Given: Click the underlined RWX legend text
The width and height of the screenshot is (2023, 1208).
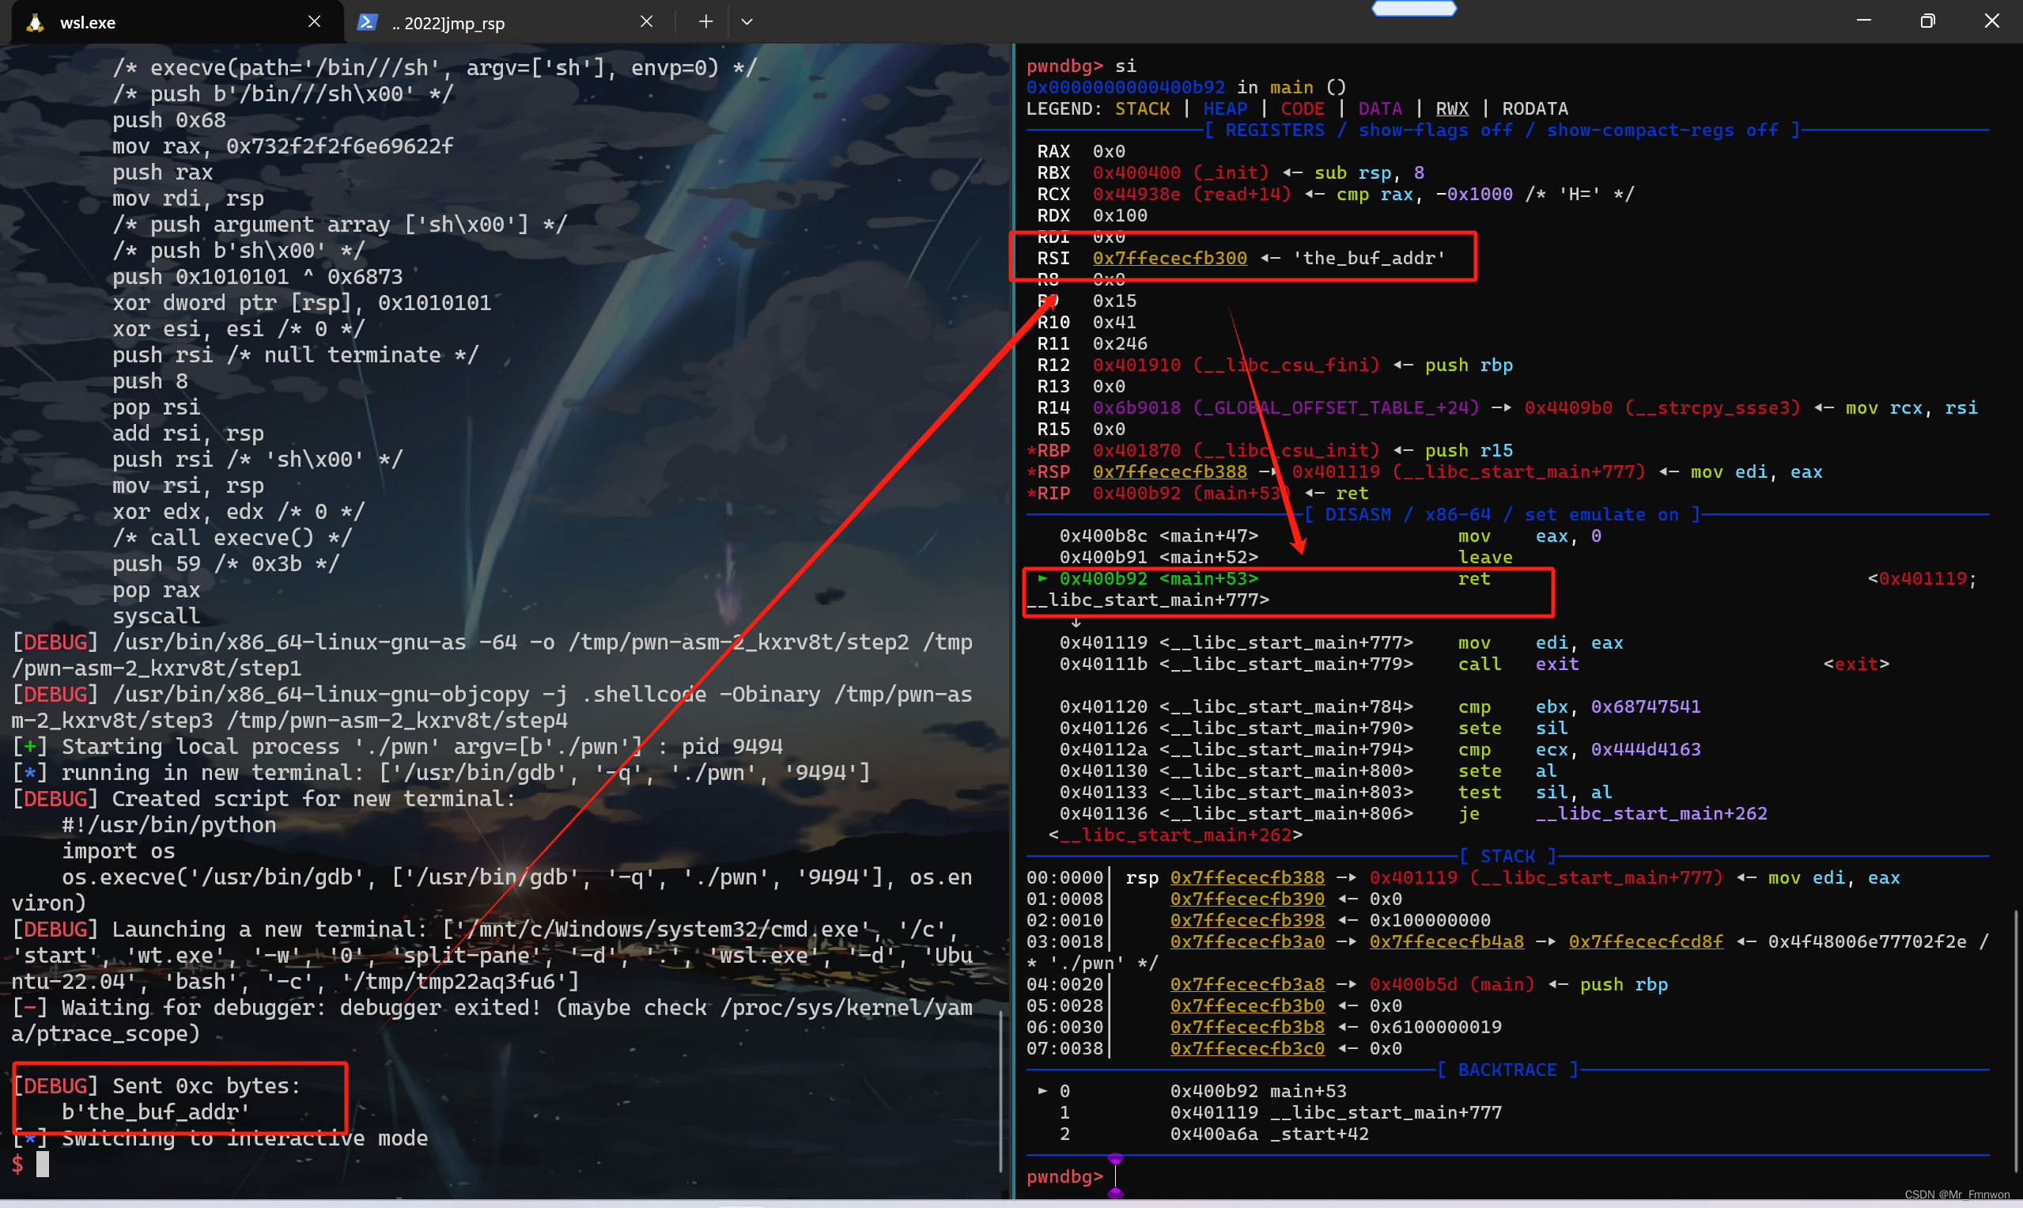Looking at the screenshot, I should [1452, 108].
